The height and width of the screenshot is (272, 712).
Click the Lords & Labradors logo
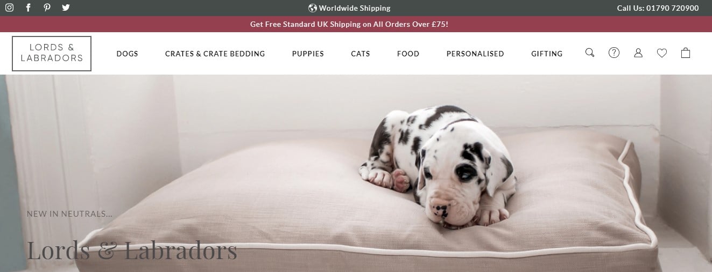[x=52, y=53]
